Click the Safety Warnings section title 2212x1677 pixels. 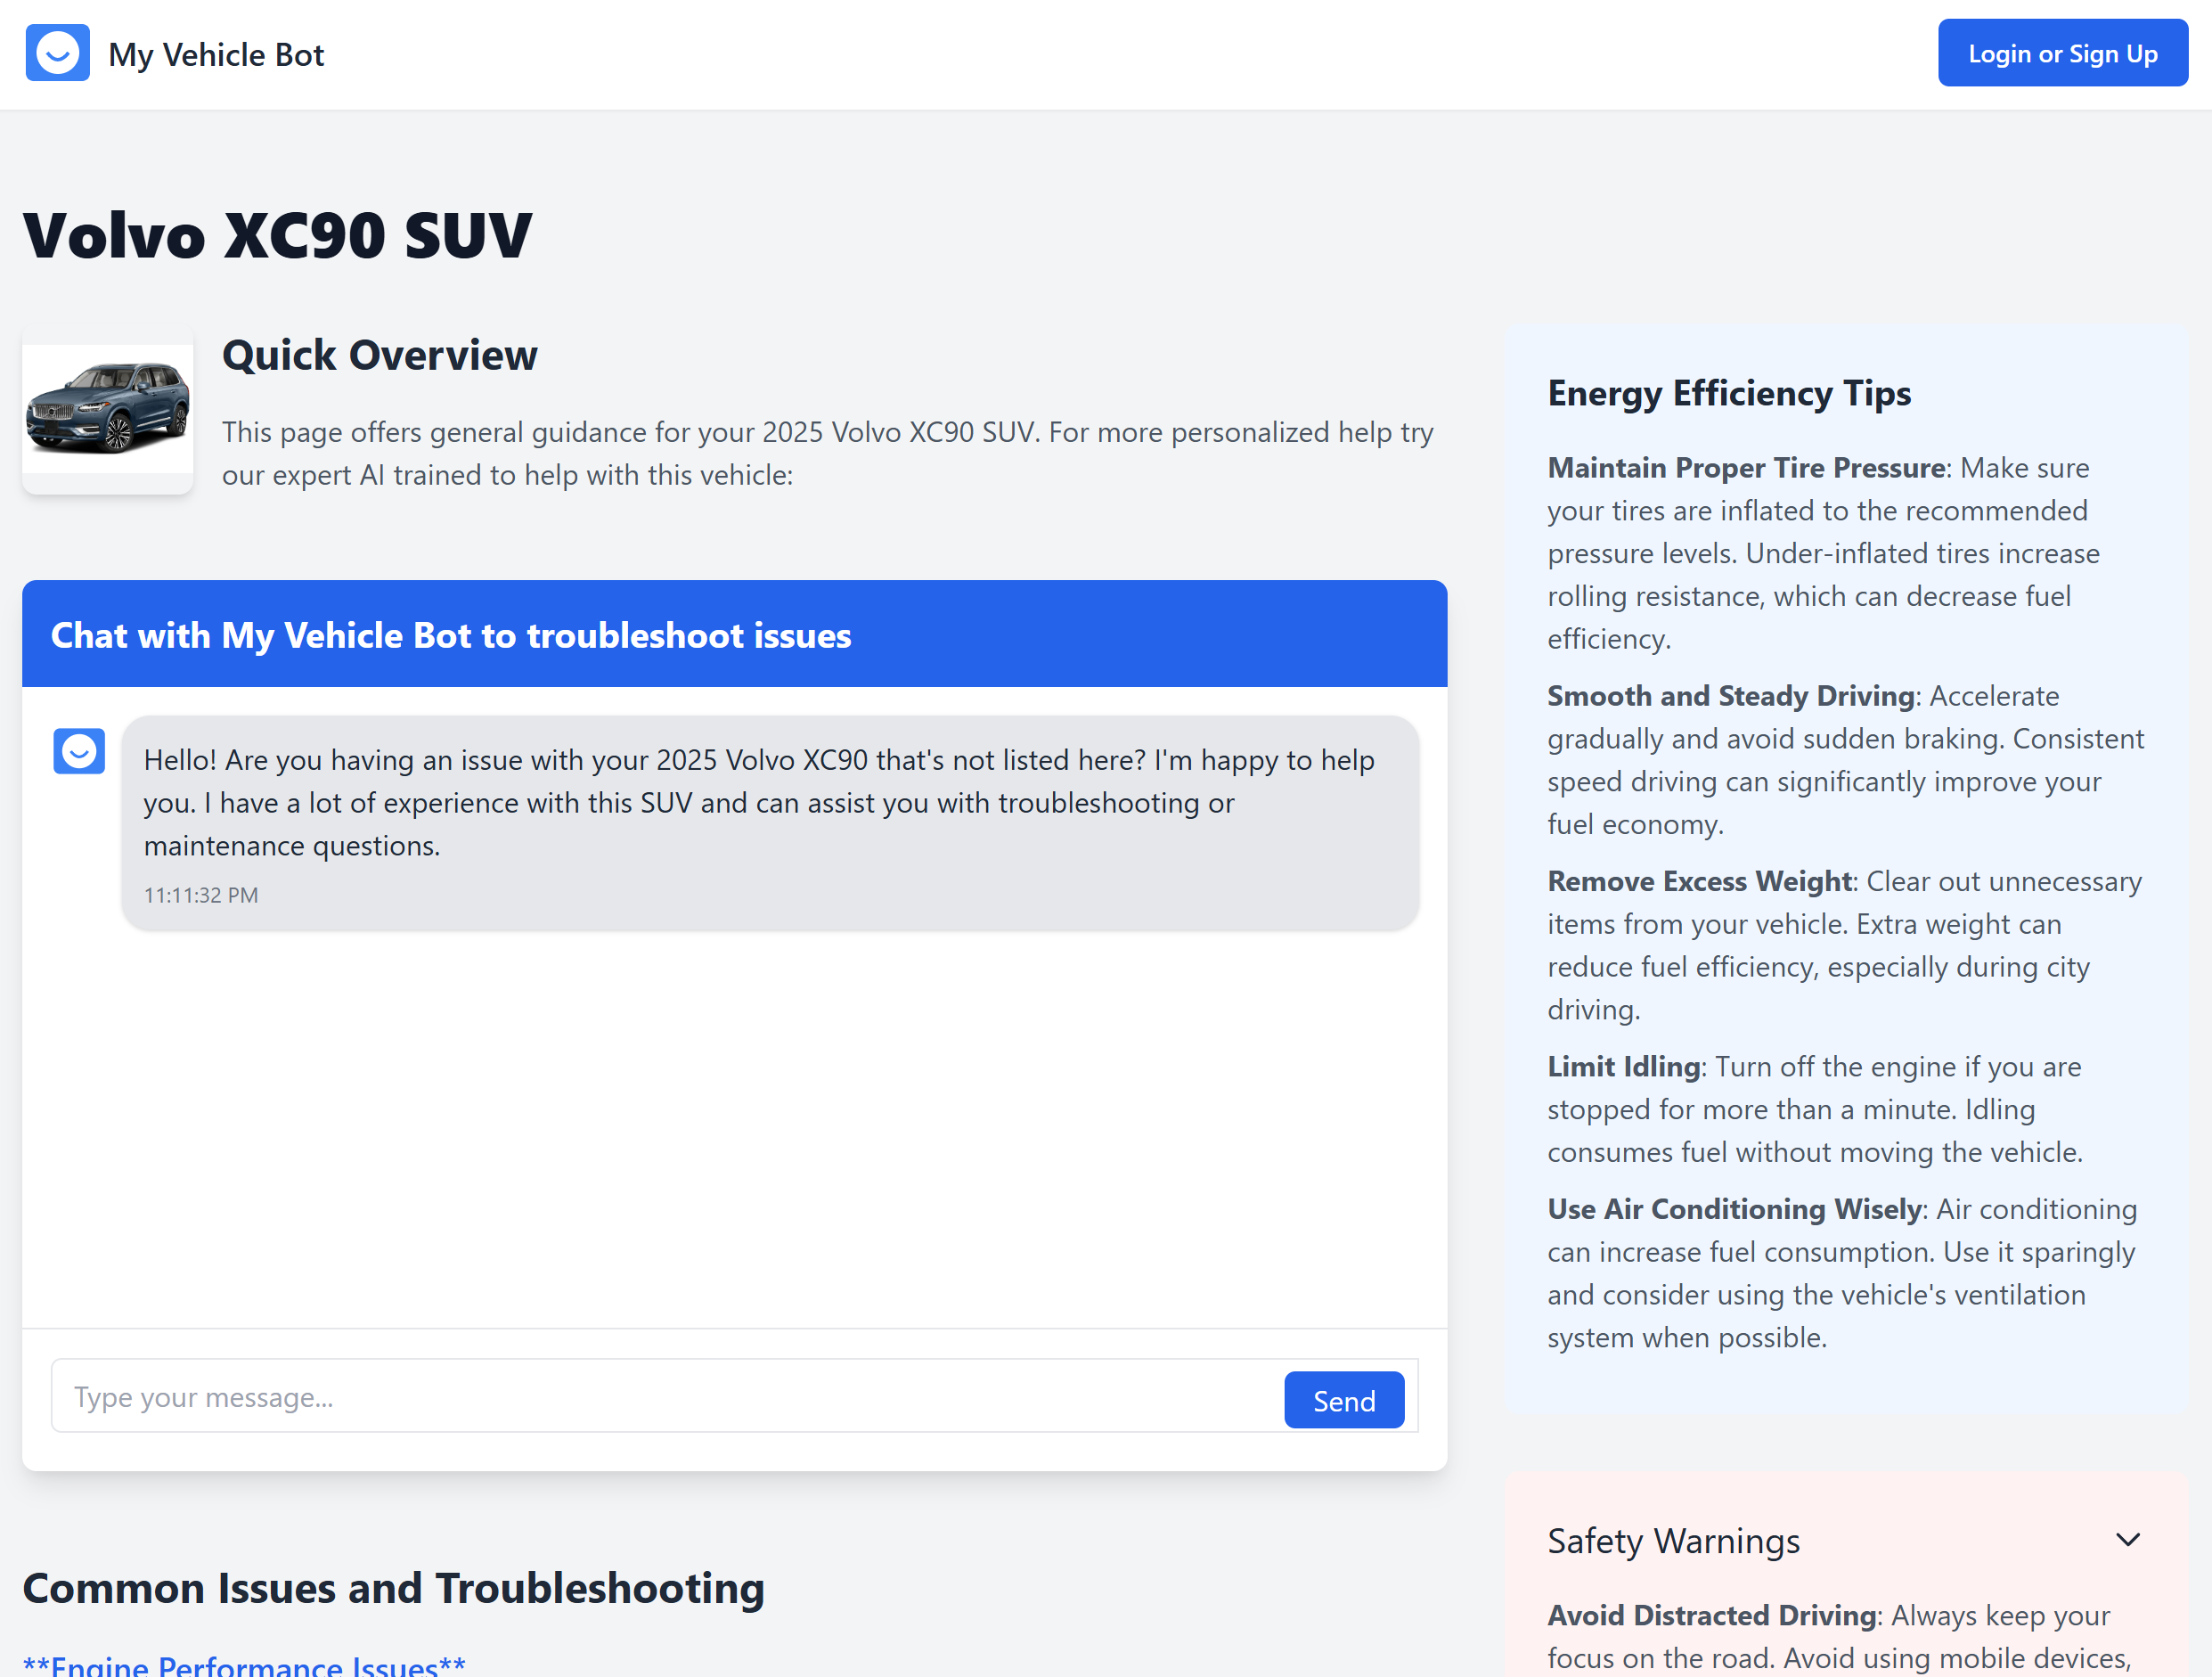point(1673,1541)
